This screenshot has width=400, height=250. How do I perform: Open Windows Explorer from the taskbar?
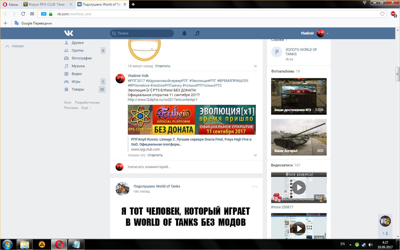coord(25,245)
